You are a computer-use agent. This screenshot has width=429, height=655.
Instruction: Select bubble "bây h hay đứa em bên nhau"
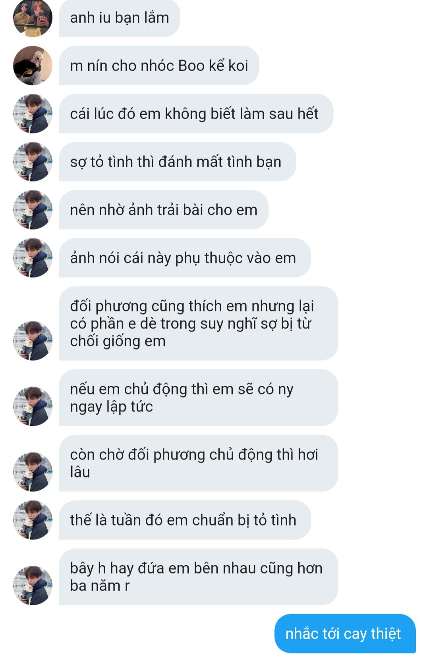click(199, 577)
